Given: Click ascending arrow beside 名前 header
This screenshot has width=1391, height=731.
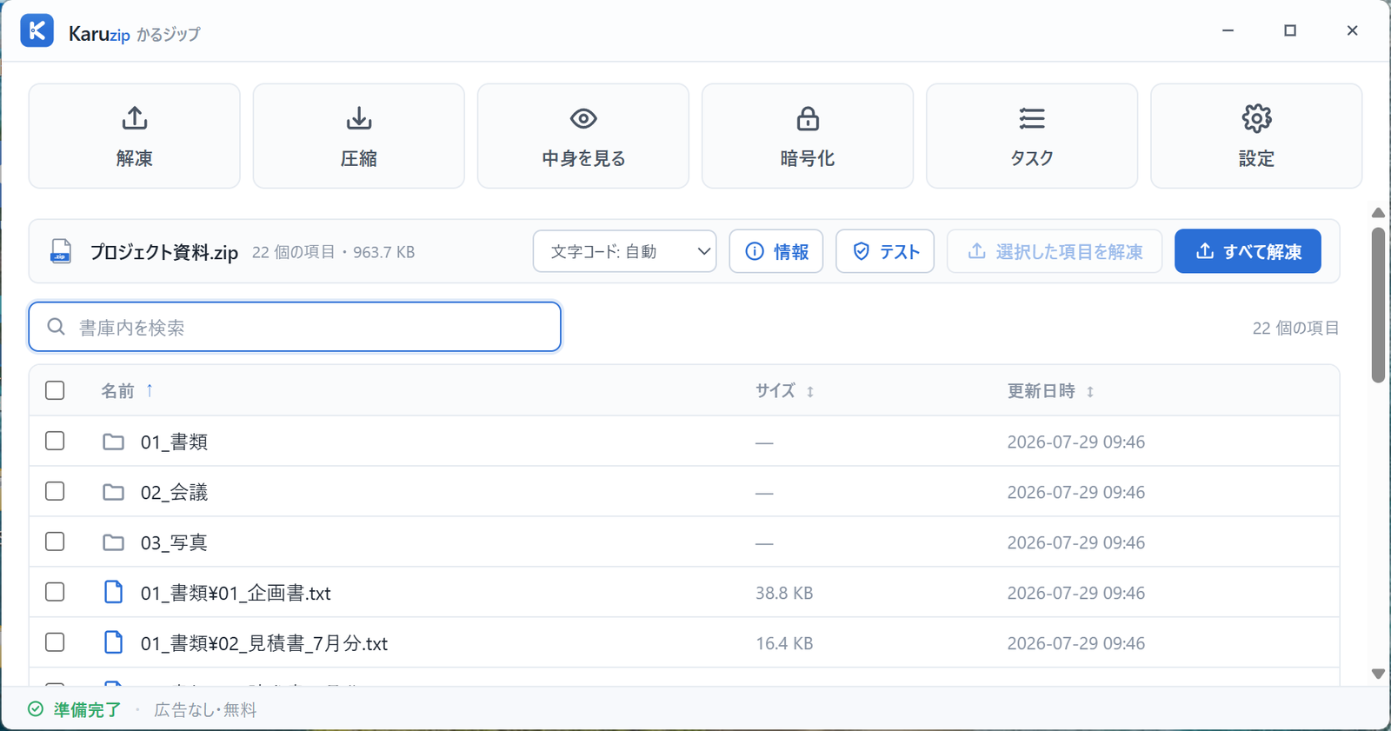Looking at the screenshot, I should coord(150,390).
